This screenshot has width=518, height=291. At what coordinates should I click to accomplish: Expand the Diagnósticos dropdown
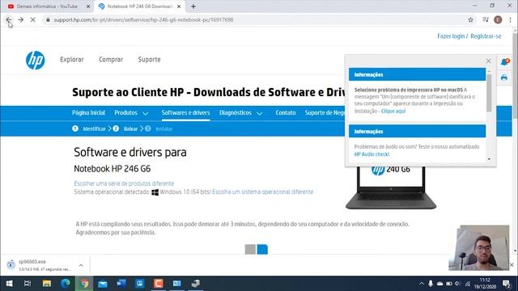[241, 113]
